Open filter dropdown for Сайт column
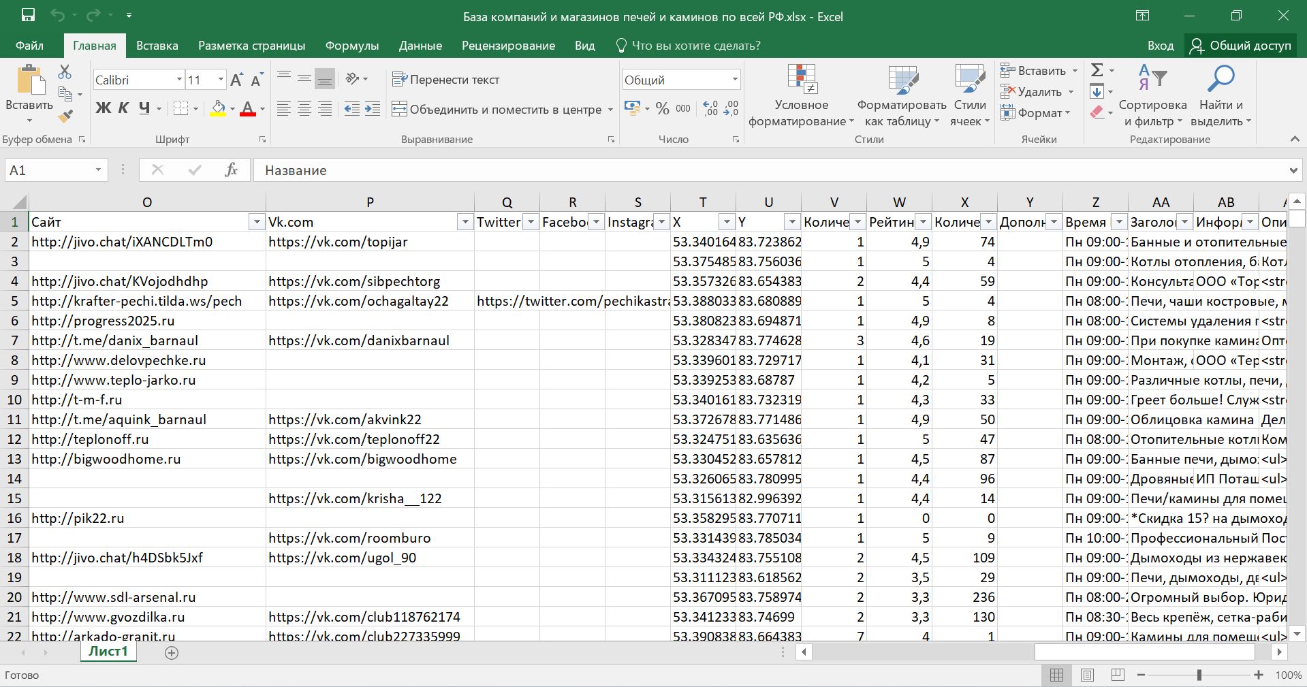Screen dimensions: 1307x687 click(x=257, y=222)
